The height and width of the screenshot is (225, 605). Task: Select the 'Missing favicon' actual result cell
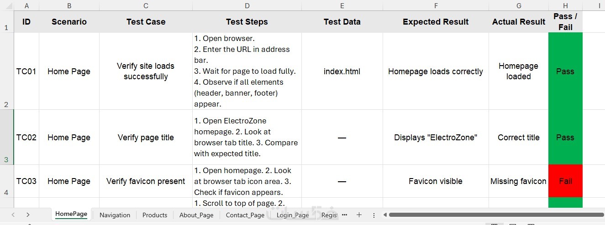tap(518, 181)
